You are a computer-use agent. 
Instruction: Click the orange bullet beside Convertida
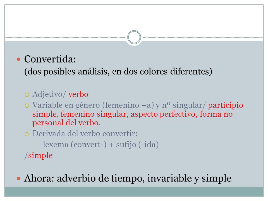point(19,59)
